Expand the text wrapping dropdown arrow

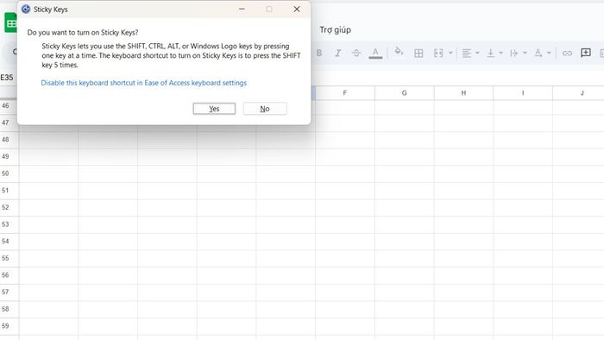pos(525,53)
